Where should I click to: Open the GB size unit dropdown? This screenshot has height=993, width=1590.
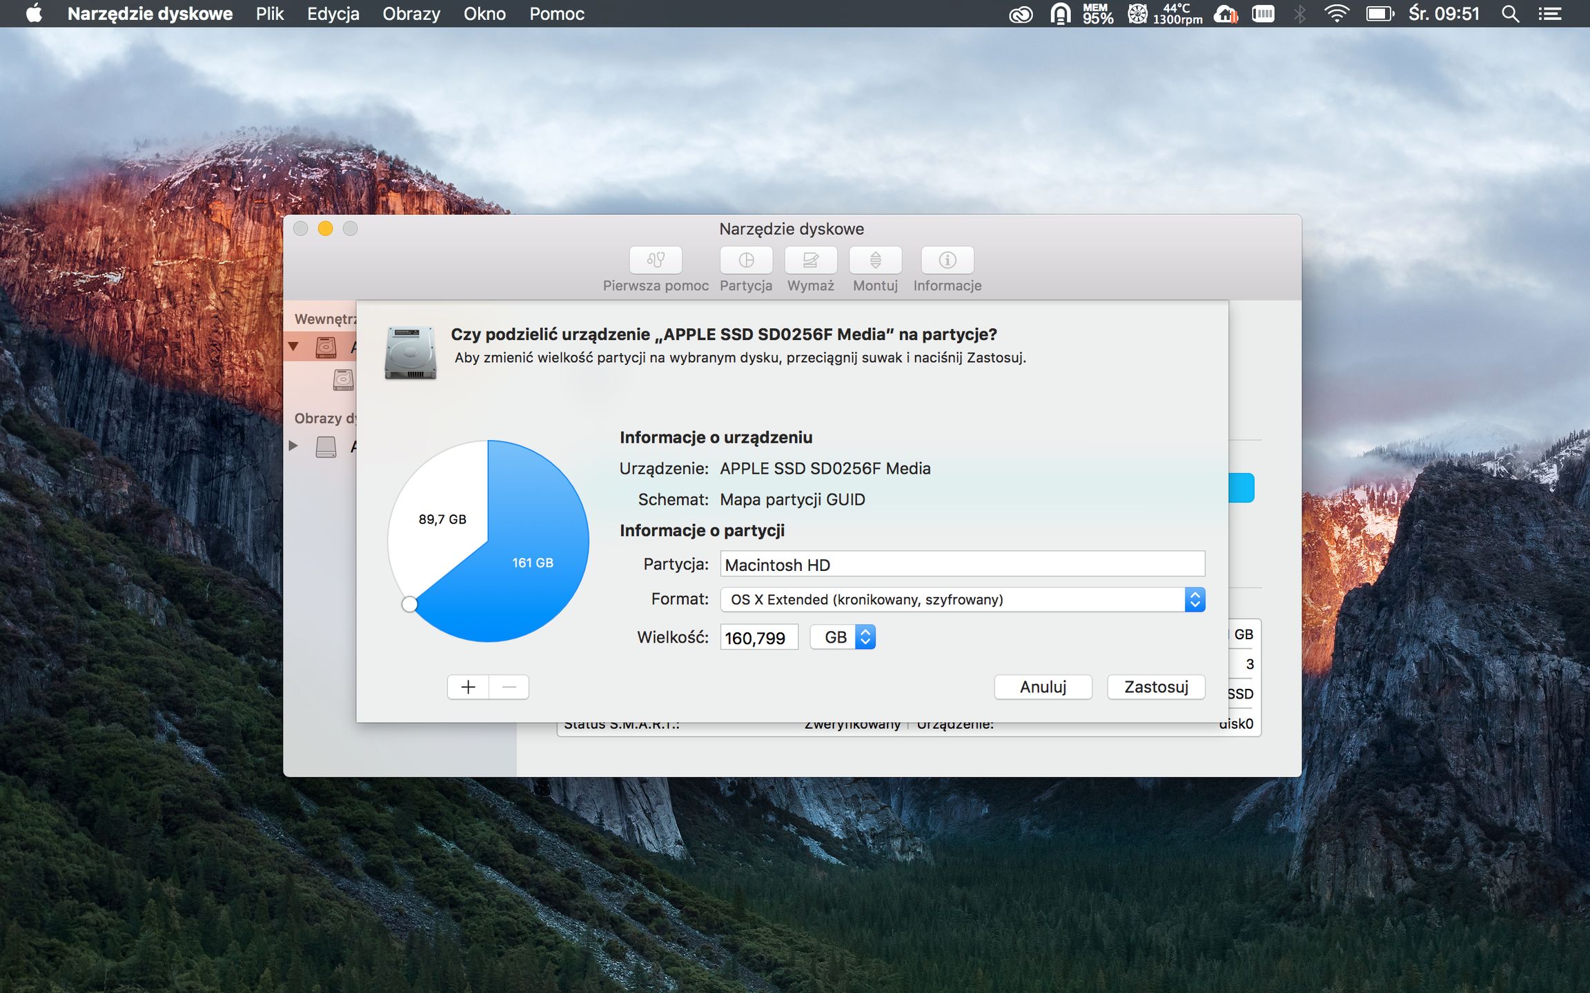pos(843,637)
